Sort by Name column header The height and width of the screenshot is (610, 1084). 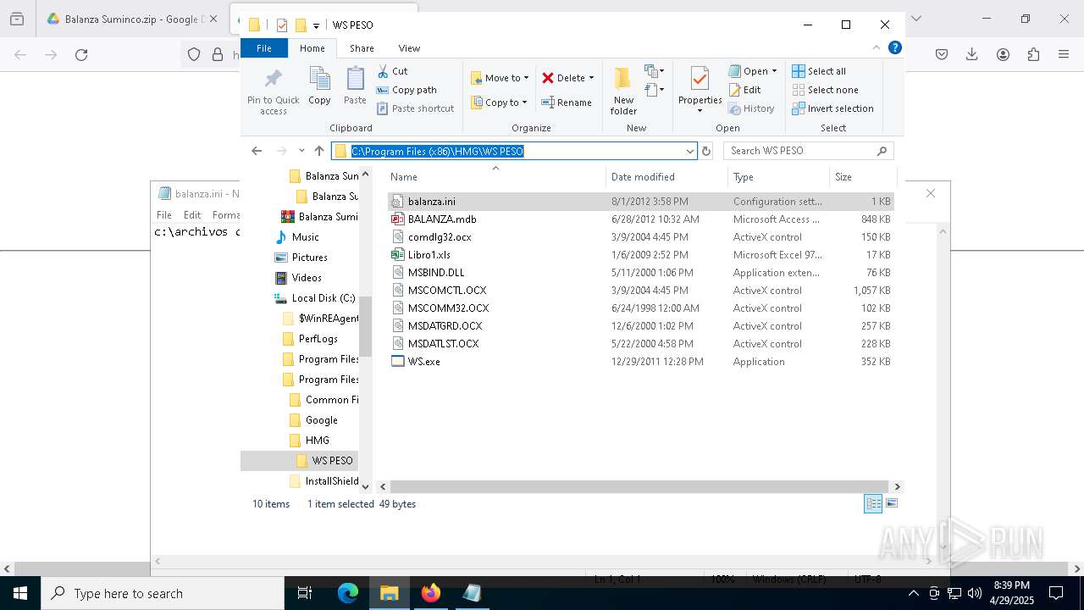(495, 177)
